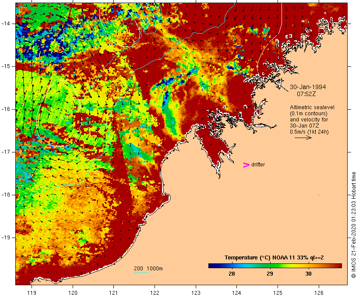
Task: Click longitude axis label 122
Action: tap(155, 293)
